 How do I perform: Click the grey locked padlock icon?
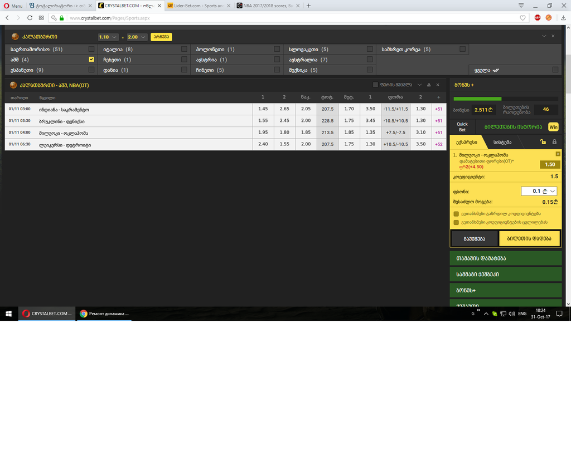554,142
